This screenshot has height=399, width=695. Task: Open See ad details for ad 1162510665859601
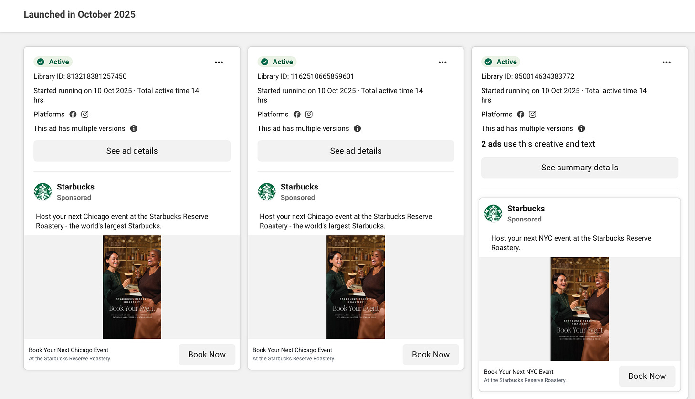[x=356, y=151]
